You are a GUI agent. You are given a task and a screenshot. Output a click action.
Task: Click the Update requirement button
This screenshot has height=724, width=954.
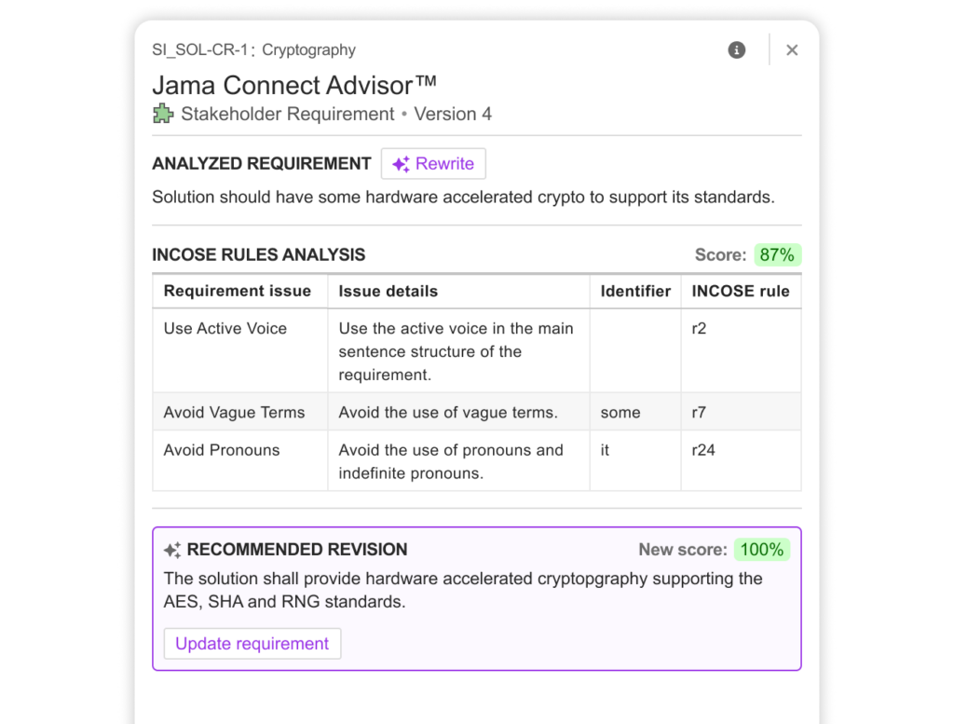click(252, 644)
